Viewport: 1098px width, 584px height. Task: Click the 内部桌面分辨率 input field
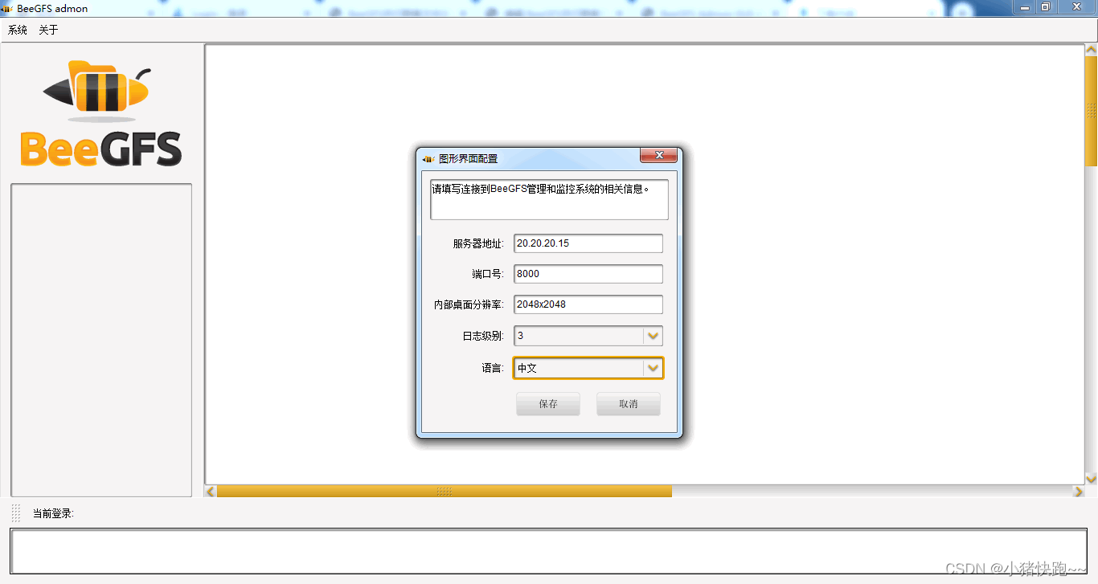pos(588,304)
